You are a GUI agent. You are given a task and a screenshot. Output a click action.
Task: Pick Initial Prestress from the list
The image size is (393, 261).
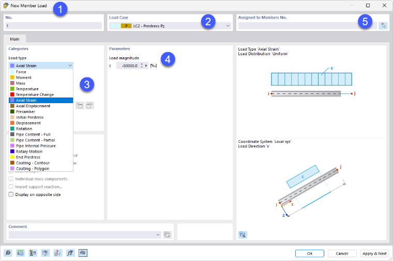click(41, 117)
